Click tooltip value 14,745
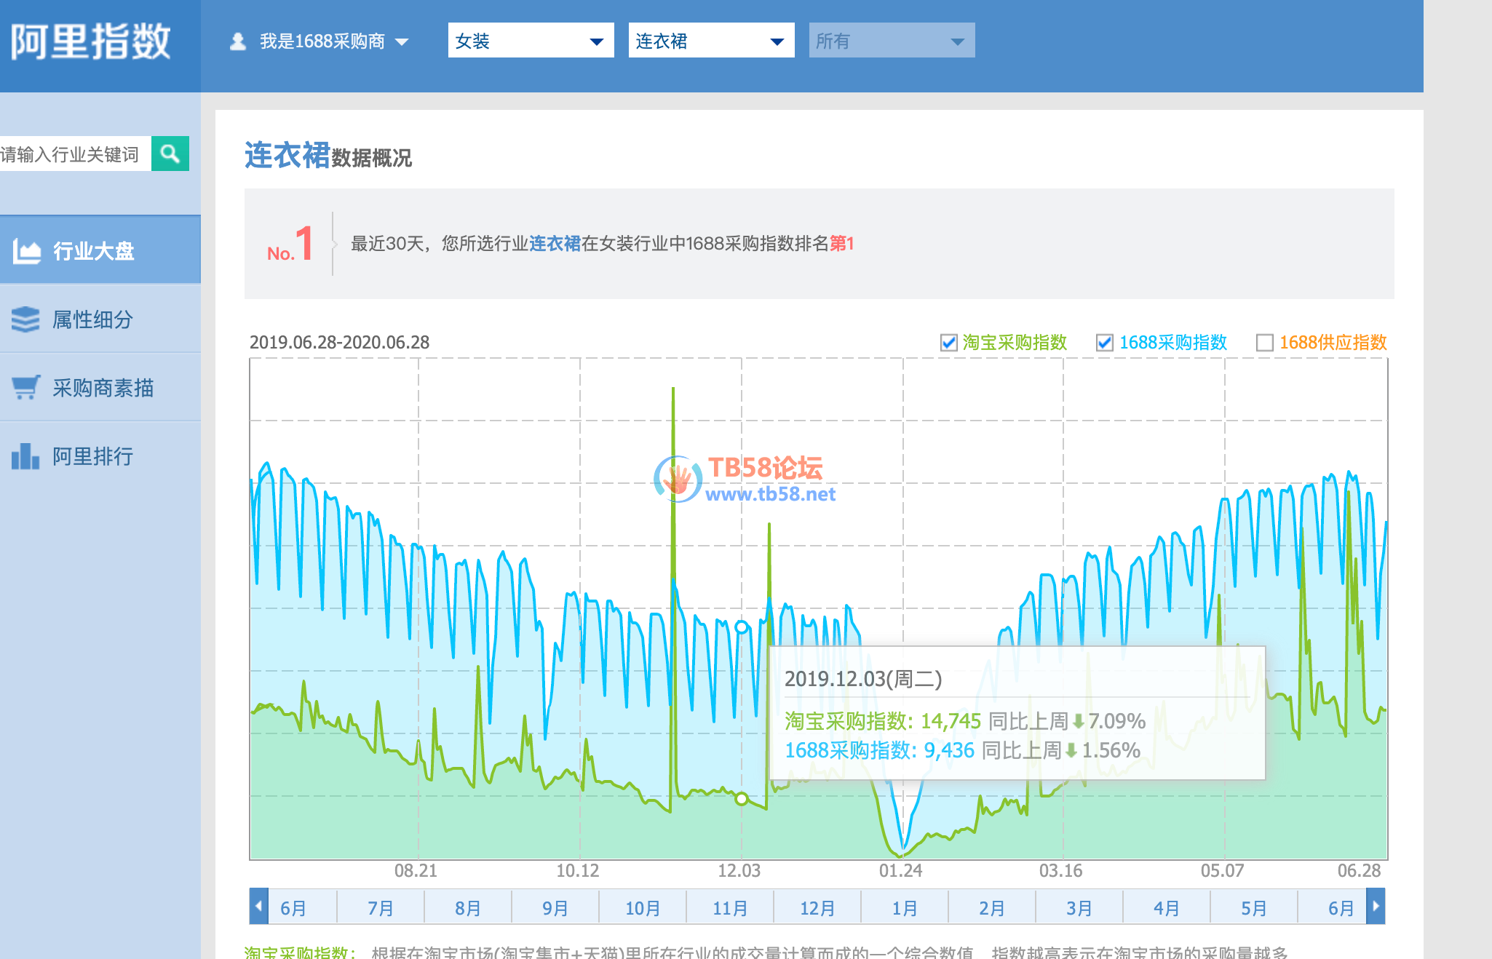The image size is (1492, 959). click(x=951, y=721)
